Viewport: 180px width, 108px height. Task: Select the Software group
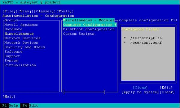(13, 52)
